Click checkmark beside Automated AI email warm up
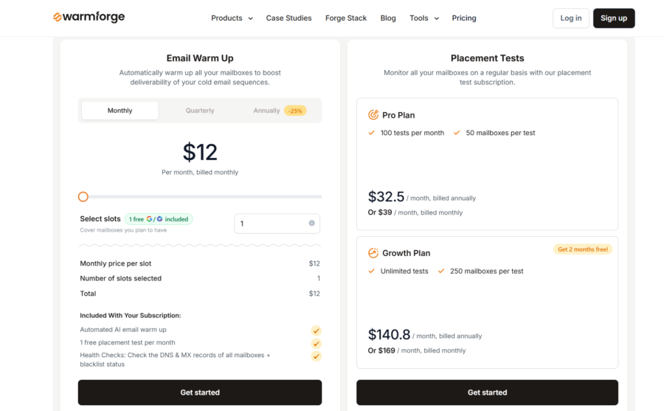Image resolution: width=664 pixels, height=411 pixels. click(x=316, y=331)
